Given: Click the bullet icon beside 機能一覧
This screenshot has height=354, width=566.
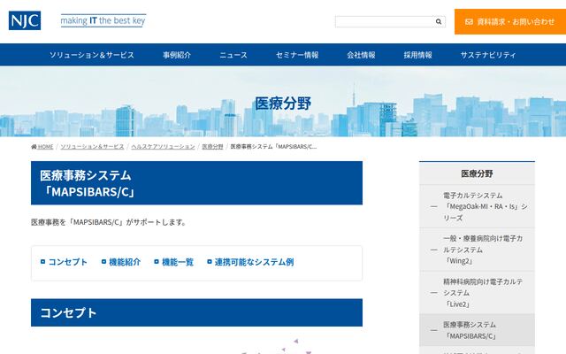Looking at the screenshot, I should [157, 262].
